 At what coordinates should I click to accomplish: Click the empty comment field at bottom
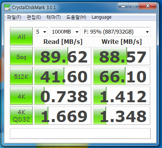coord(80,134)
